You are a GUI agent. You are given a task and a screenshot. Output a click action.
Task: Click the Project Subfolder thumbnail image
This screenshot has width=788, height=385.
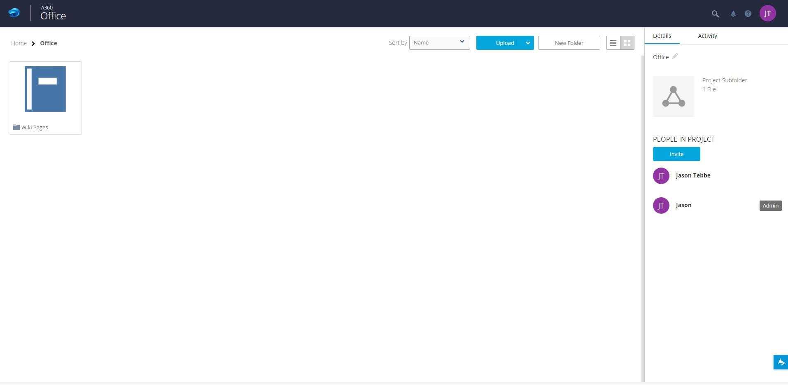pos(673,96)
